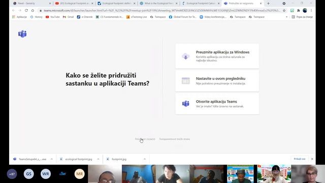Image resolution: width=325 pixels, height=183 pixels.
Task: Open the Chrome profile avatar
Action: [305, 10]
